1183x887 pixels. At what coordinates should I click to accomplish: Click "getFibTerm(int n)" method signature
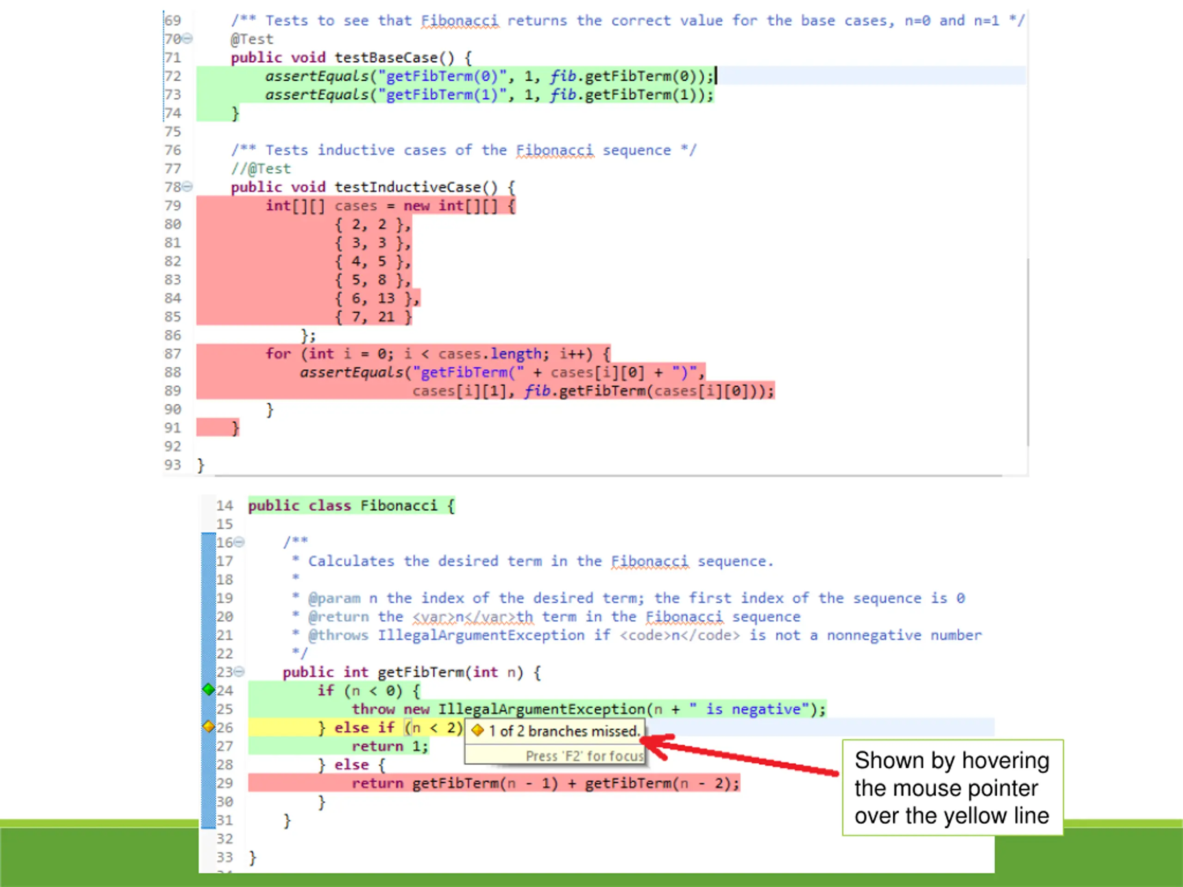pyautogui.click(x=451, y=672)
